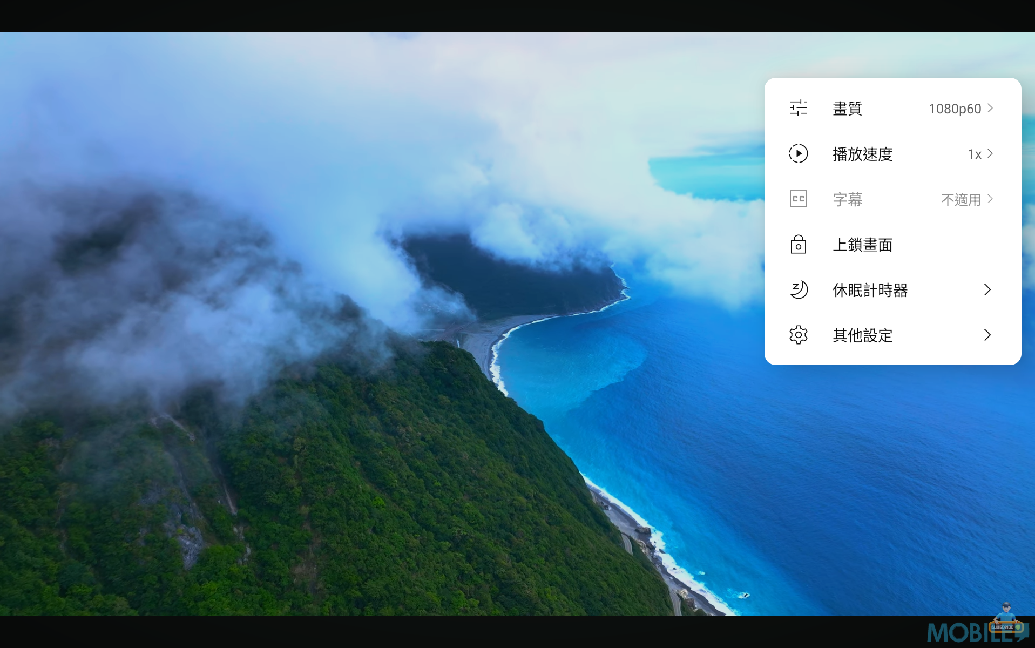This screenshot has width=1035, height=648.
Task: Select the 上鎖畫面 text to lock screen
Action: click(x=862, y=245)
